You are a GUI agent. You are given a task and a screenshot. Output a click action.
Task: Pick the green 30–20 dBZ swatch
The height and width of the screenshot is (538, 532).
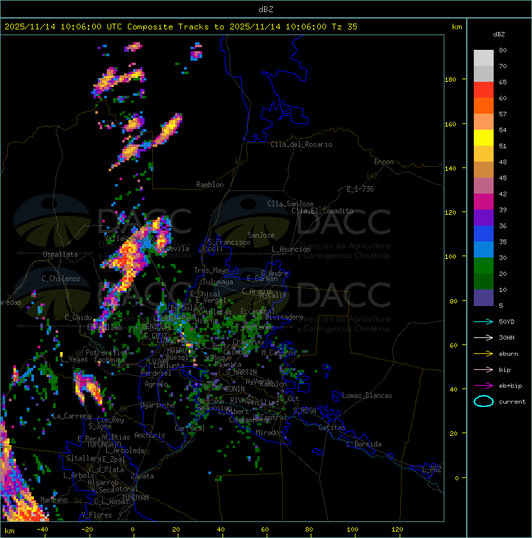[483, 266]
